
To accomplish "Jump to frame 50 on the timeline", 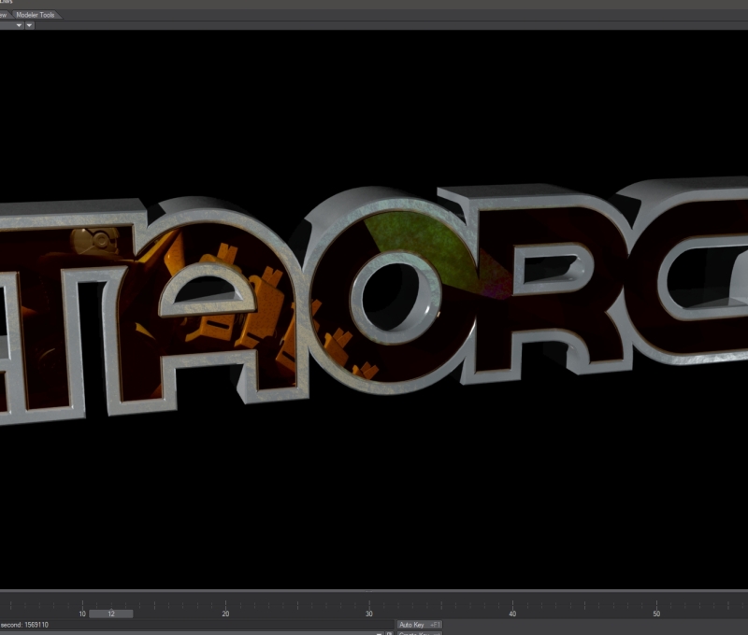I will point(656,614).
